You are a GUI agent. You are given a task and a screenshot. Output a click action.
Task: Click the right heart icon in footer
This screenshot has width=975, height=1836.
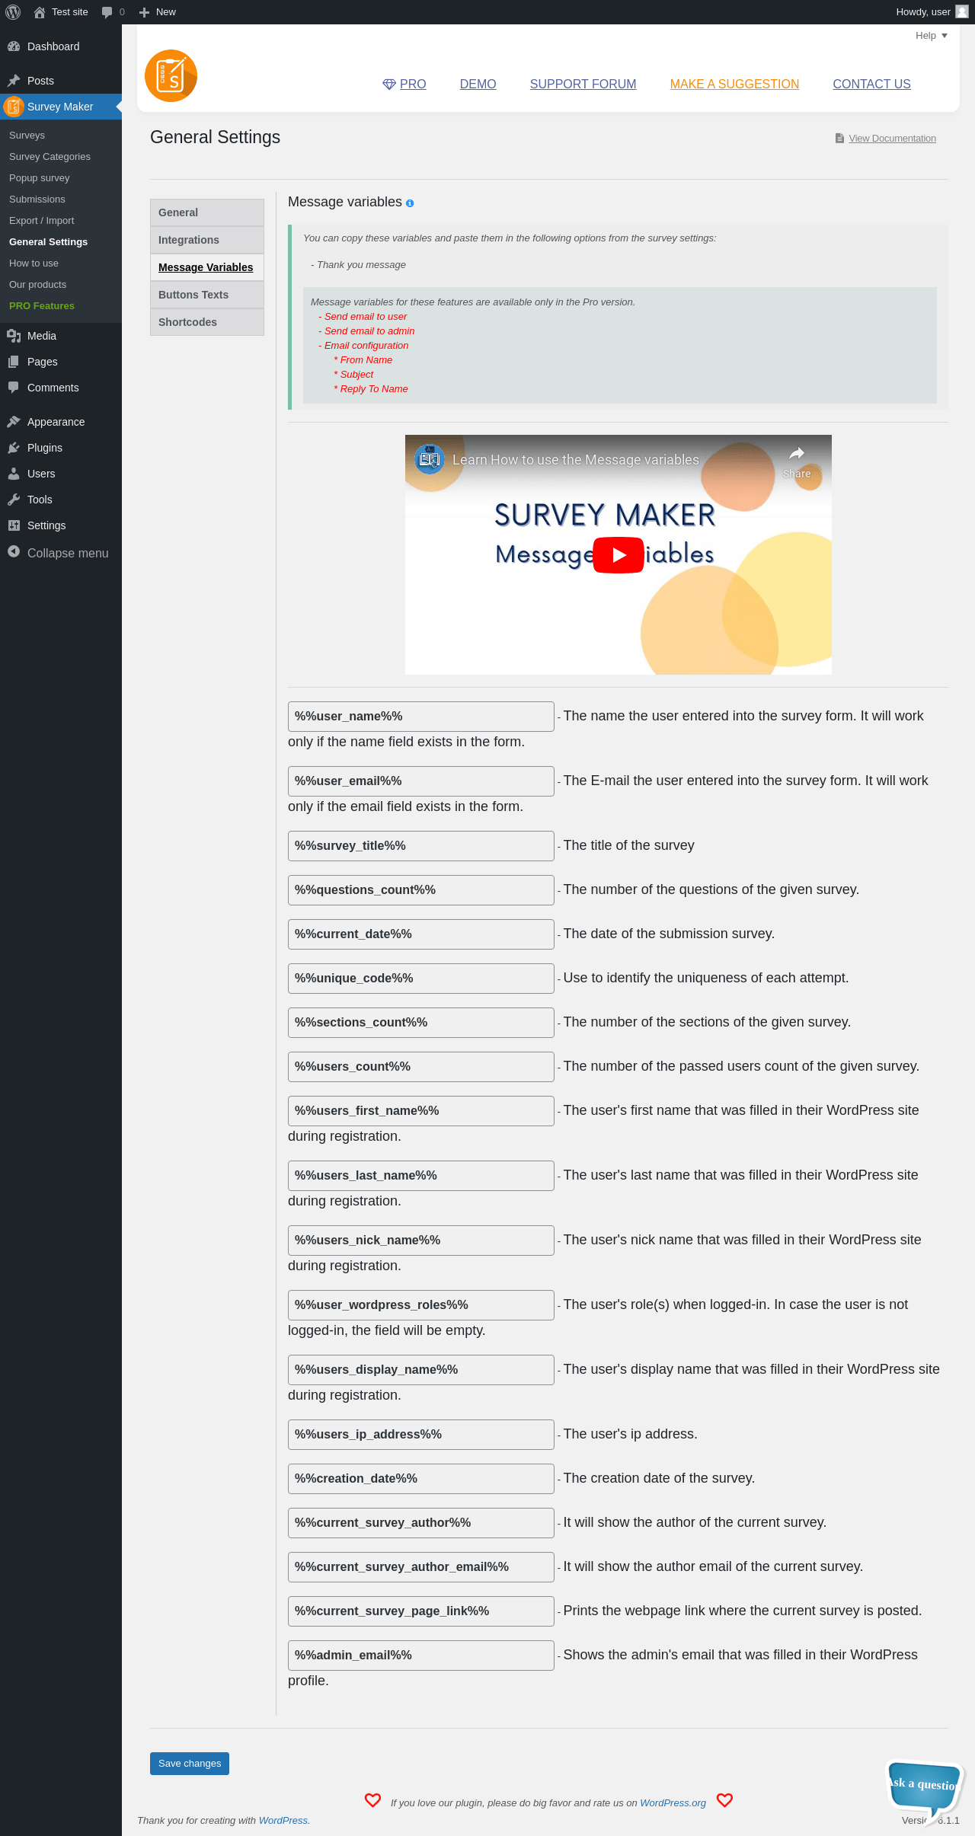pyautogui.click(x=724, y=1800)
